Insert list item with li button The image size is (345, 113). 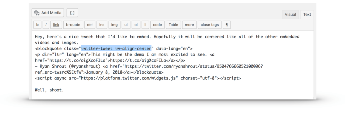[x=145, y=25]
